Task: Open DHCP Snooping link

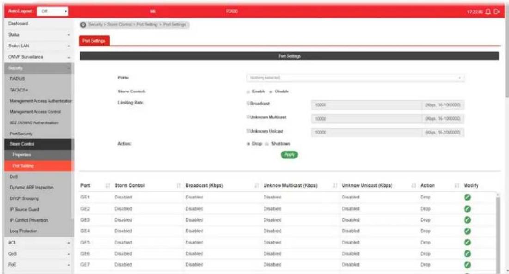Action: pyautogui.click(x=24, y=198)
